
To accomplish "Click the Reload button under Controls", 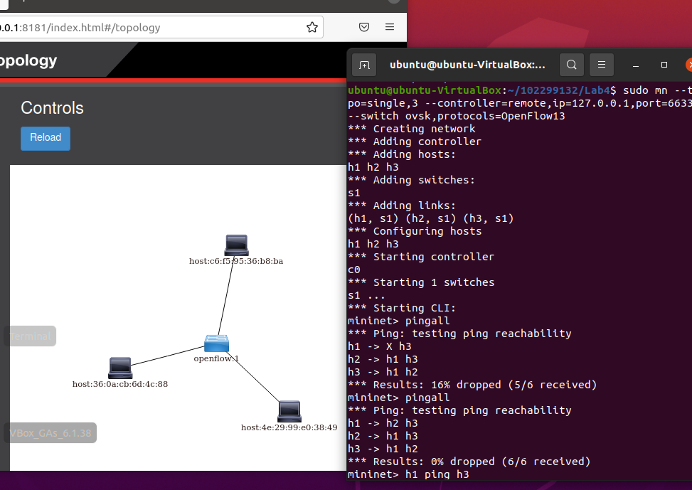I will tap(46, 138).
